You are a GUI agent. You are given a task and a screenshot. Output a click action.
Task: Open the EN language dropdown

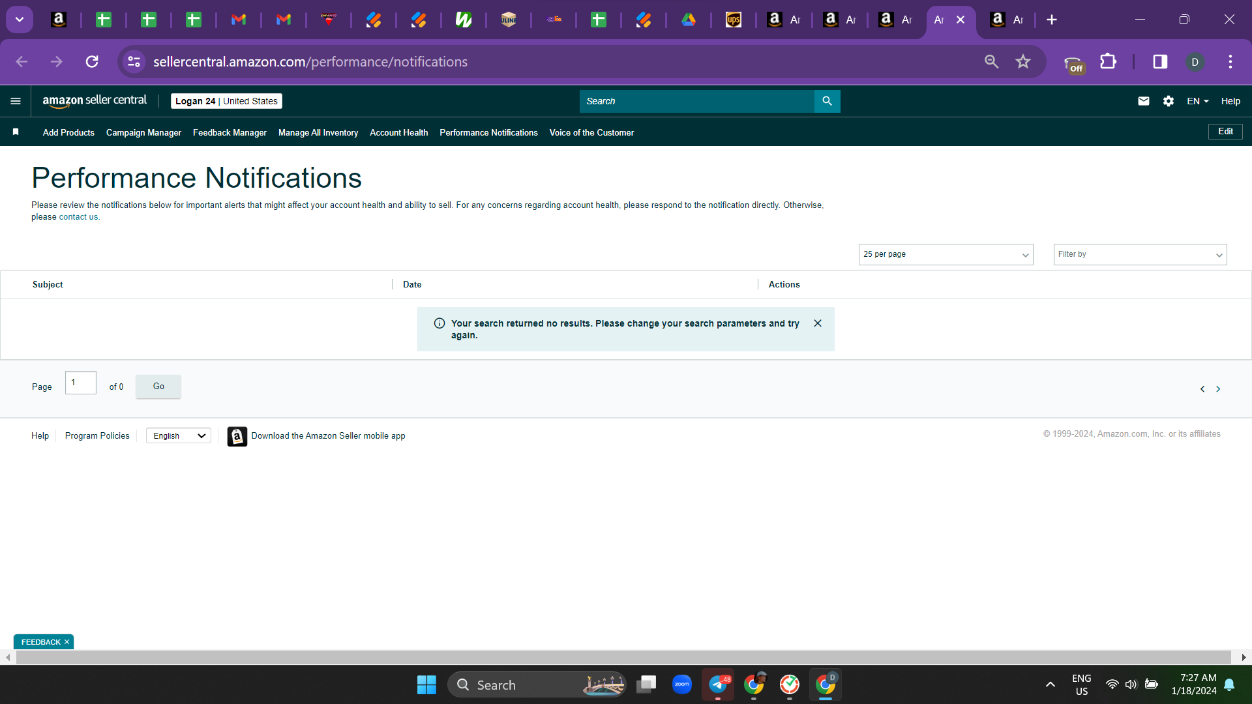[1197, 101]
